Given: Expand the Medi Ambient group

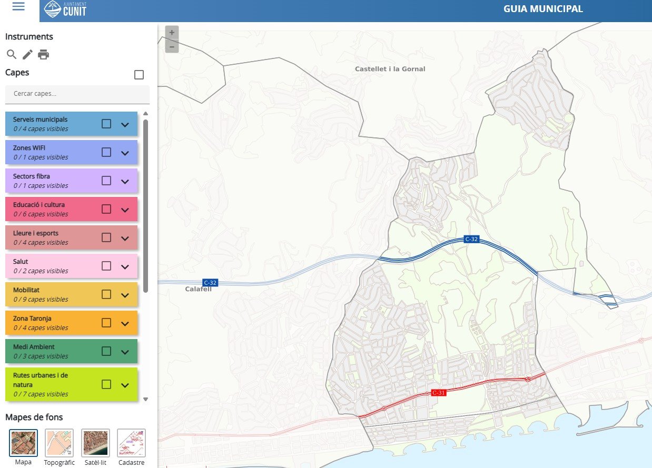Looking at the screenshot, I should coord(125,352).
